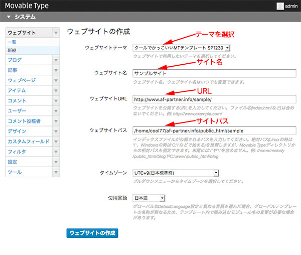Expand the ツール menu arrow
The image size is (301, 255).
[56, 172]
